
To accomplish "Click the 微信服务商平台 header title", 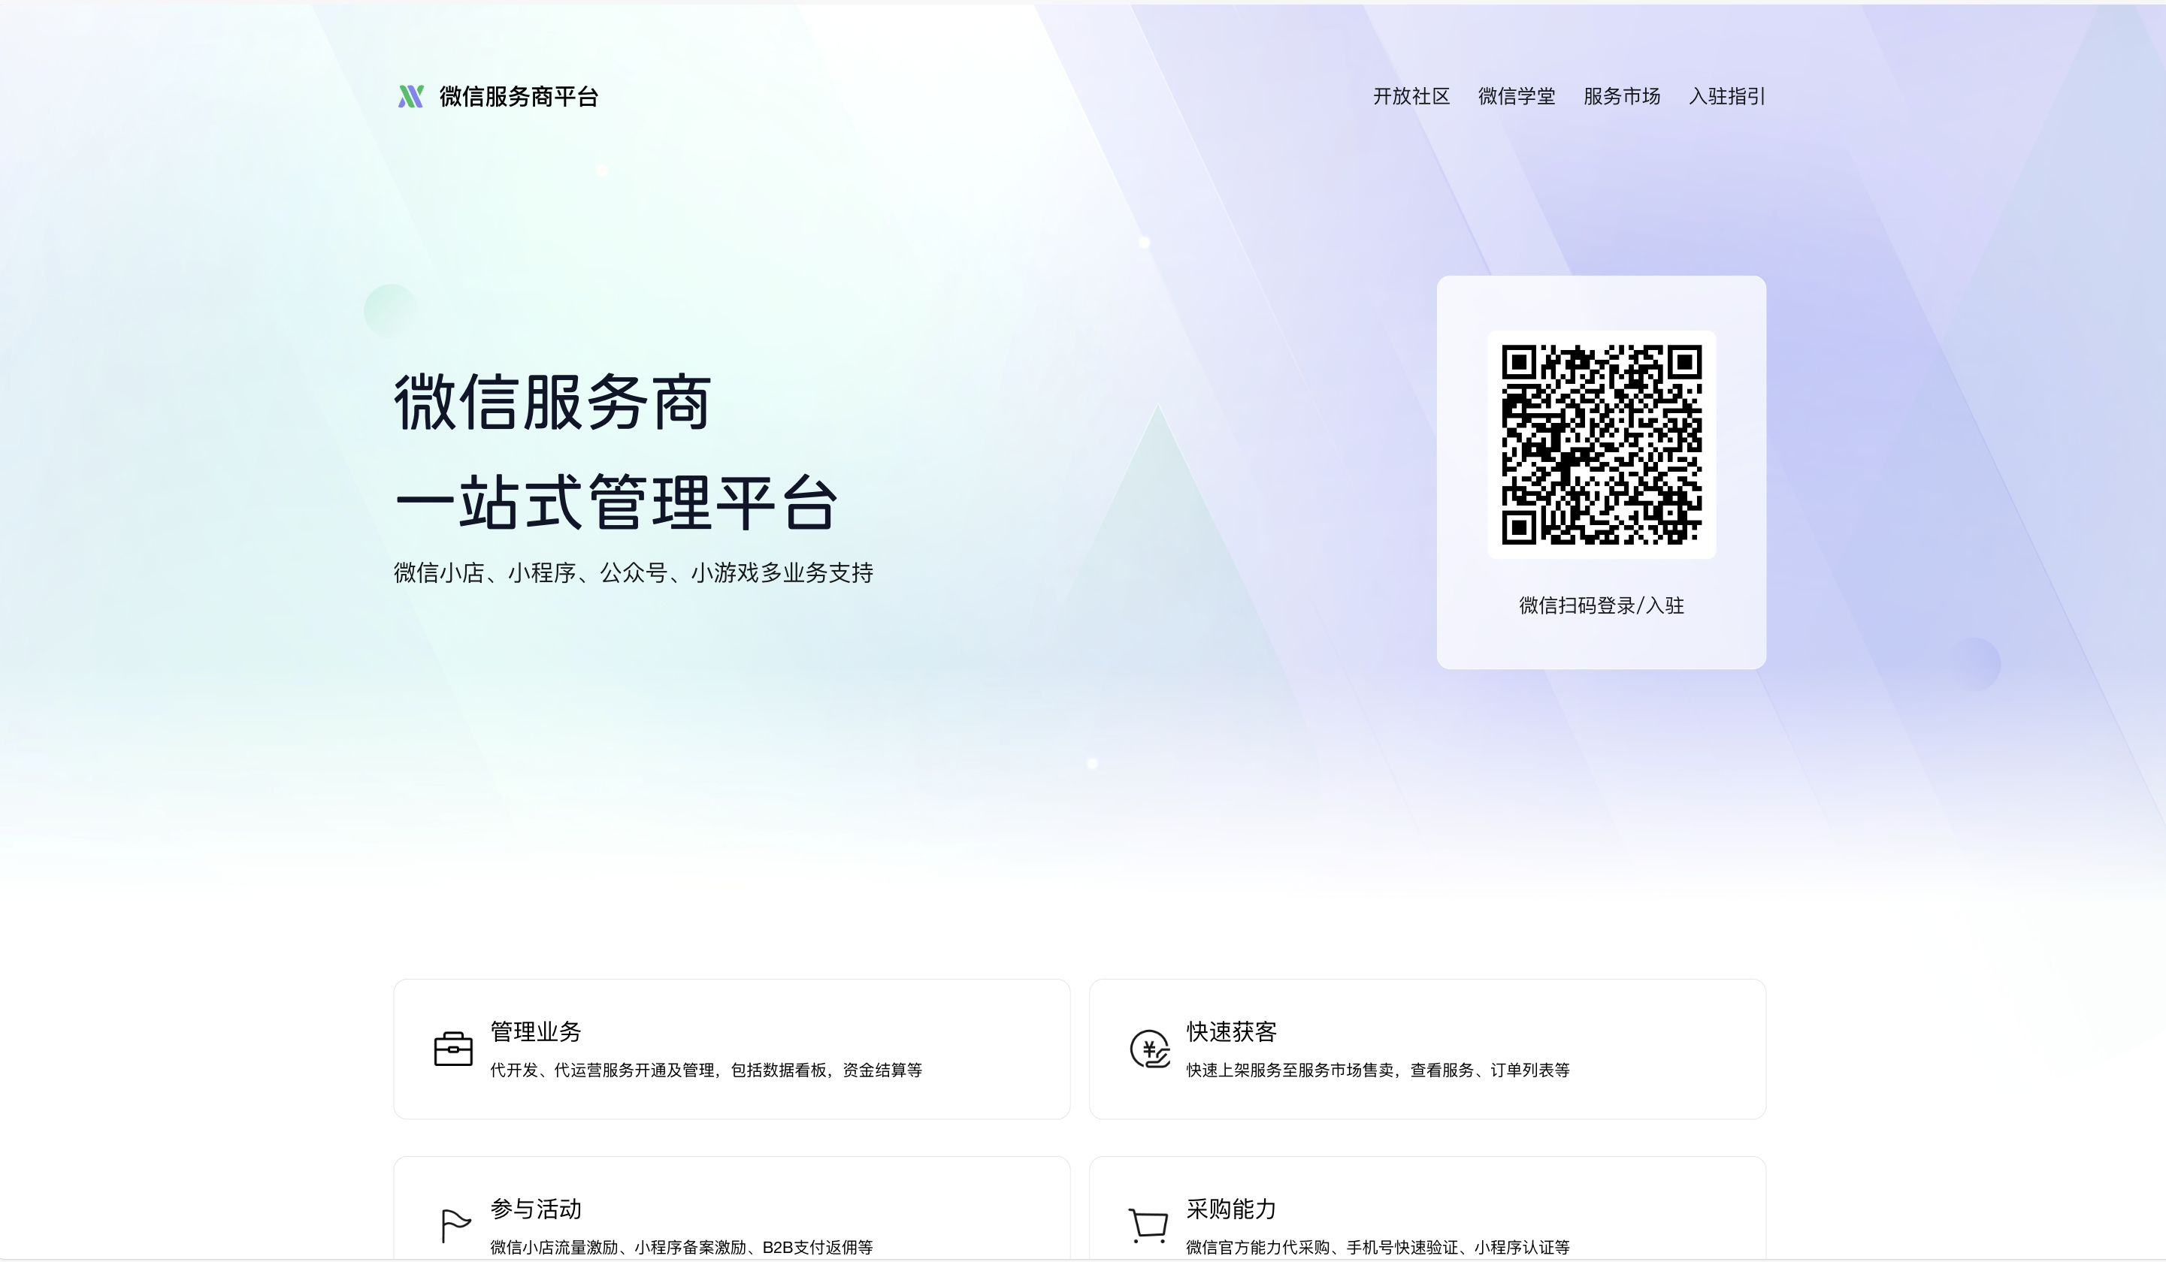I will click(x=519, y=96).
